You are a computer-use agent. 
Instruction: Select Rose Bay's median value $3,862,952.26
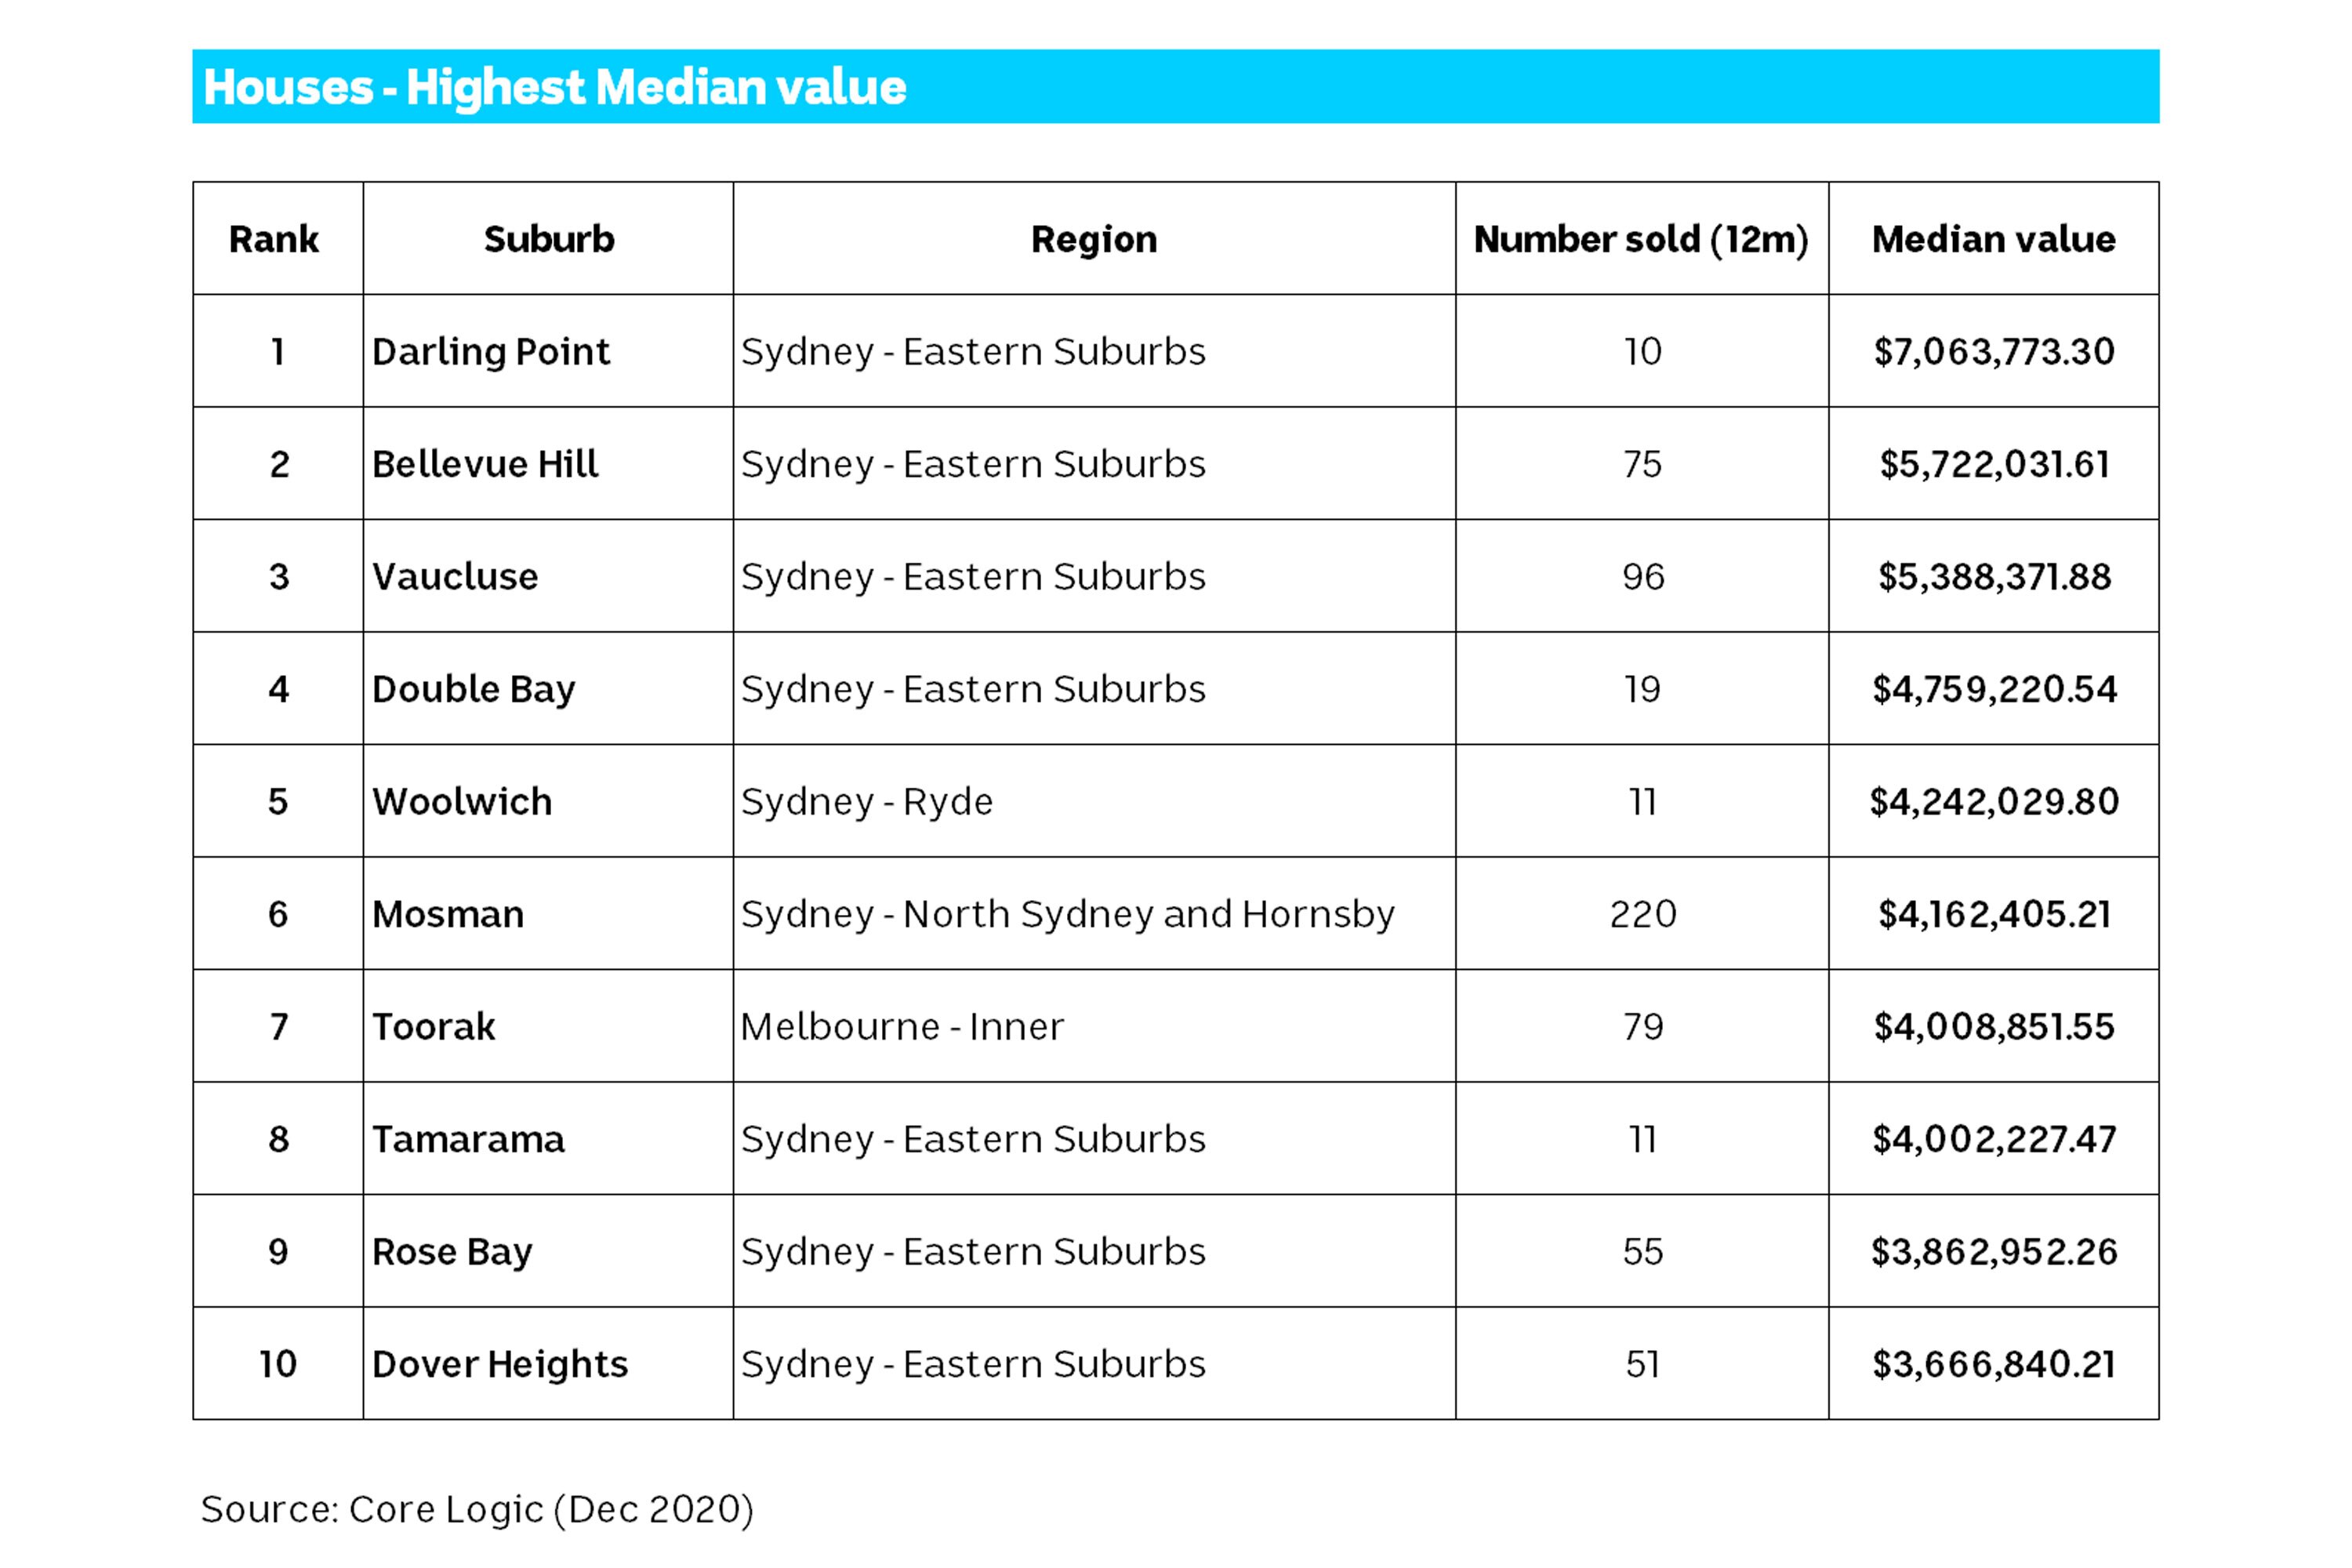point(1993,1252)
